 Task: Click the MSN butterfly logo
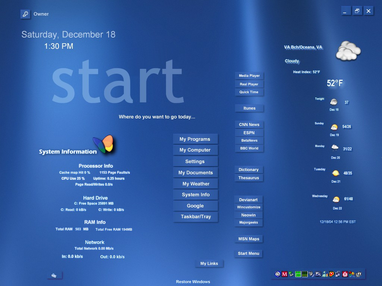[103, 144]
